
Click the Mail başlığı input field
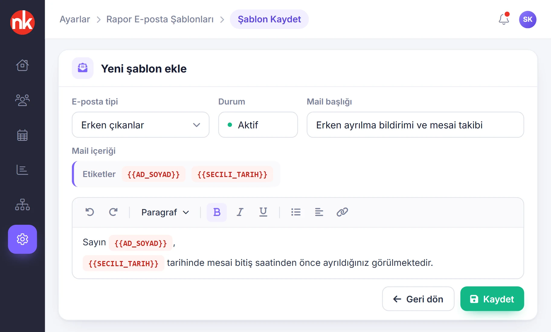point(415,125)
